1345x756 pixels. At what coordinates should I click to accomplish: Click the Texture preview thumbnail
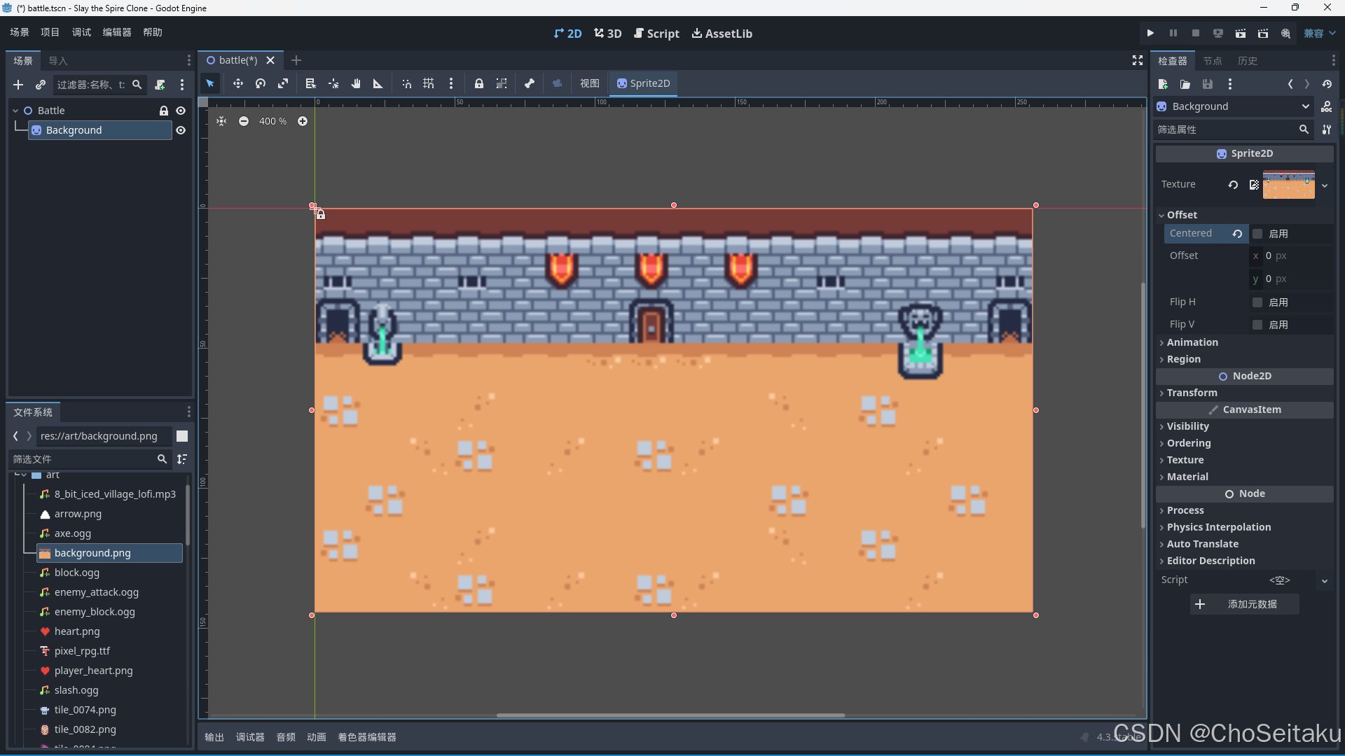pyautogui.click(x=1289, y=185)
